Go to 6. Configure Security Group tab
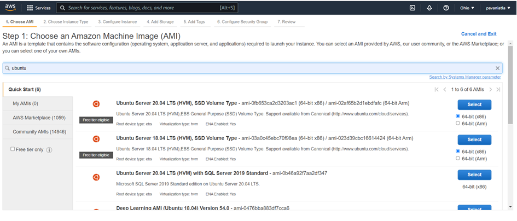Image resolution: width=517 pixels, height=221 pixels. click(242, 22)
